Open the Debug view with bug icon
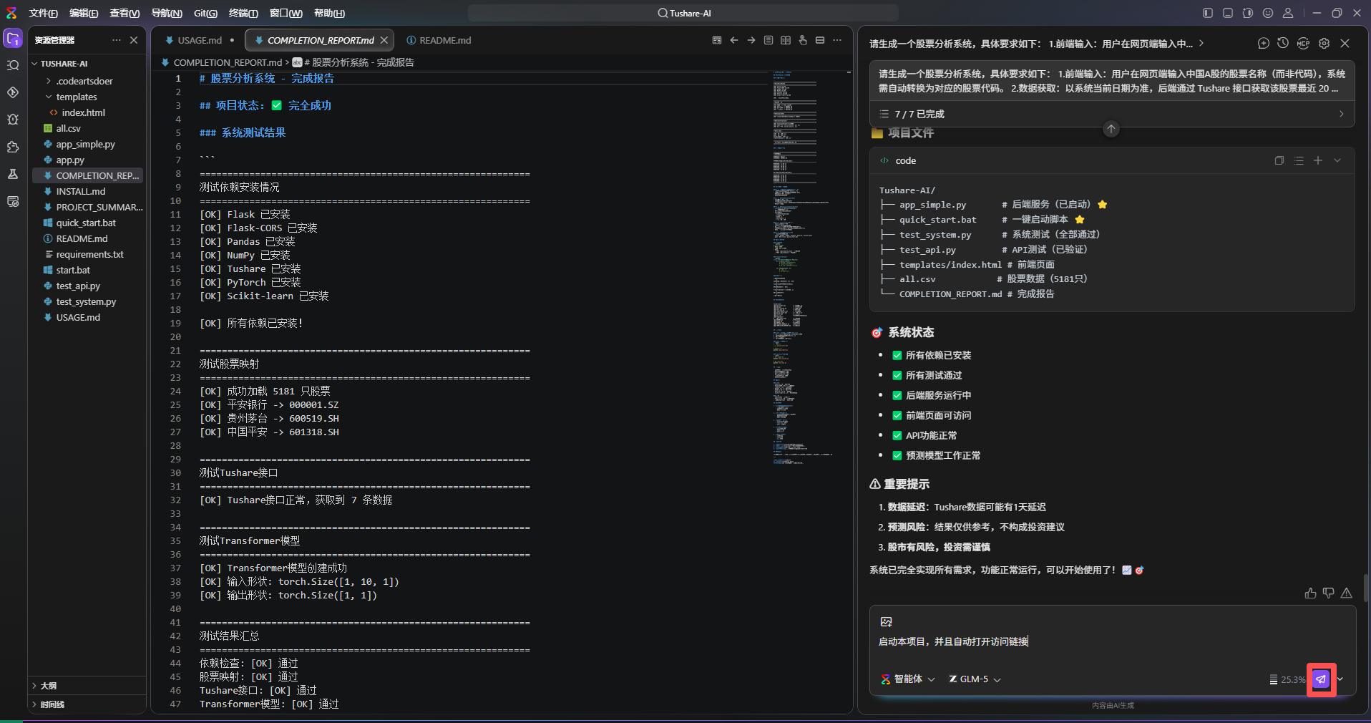 [x=13, y=120]
